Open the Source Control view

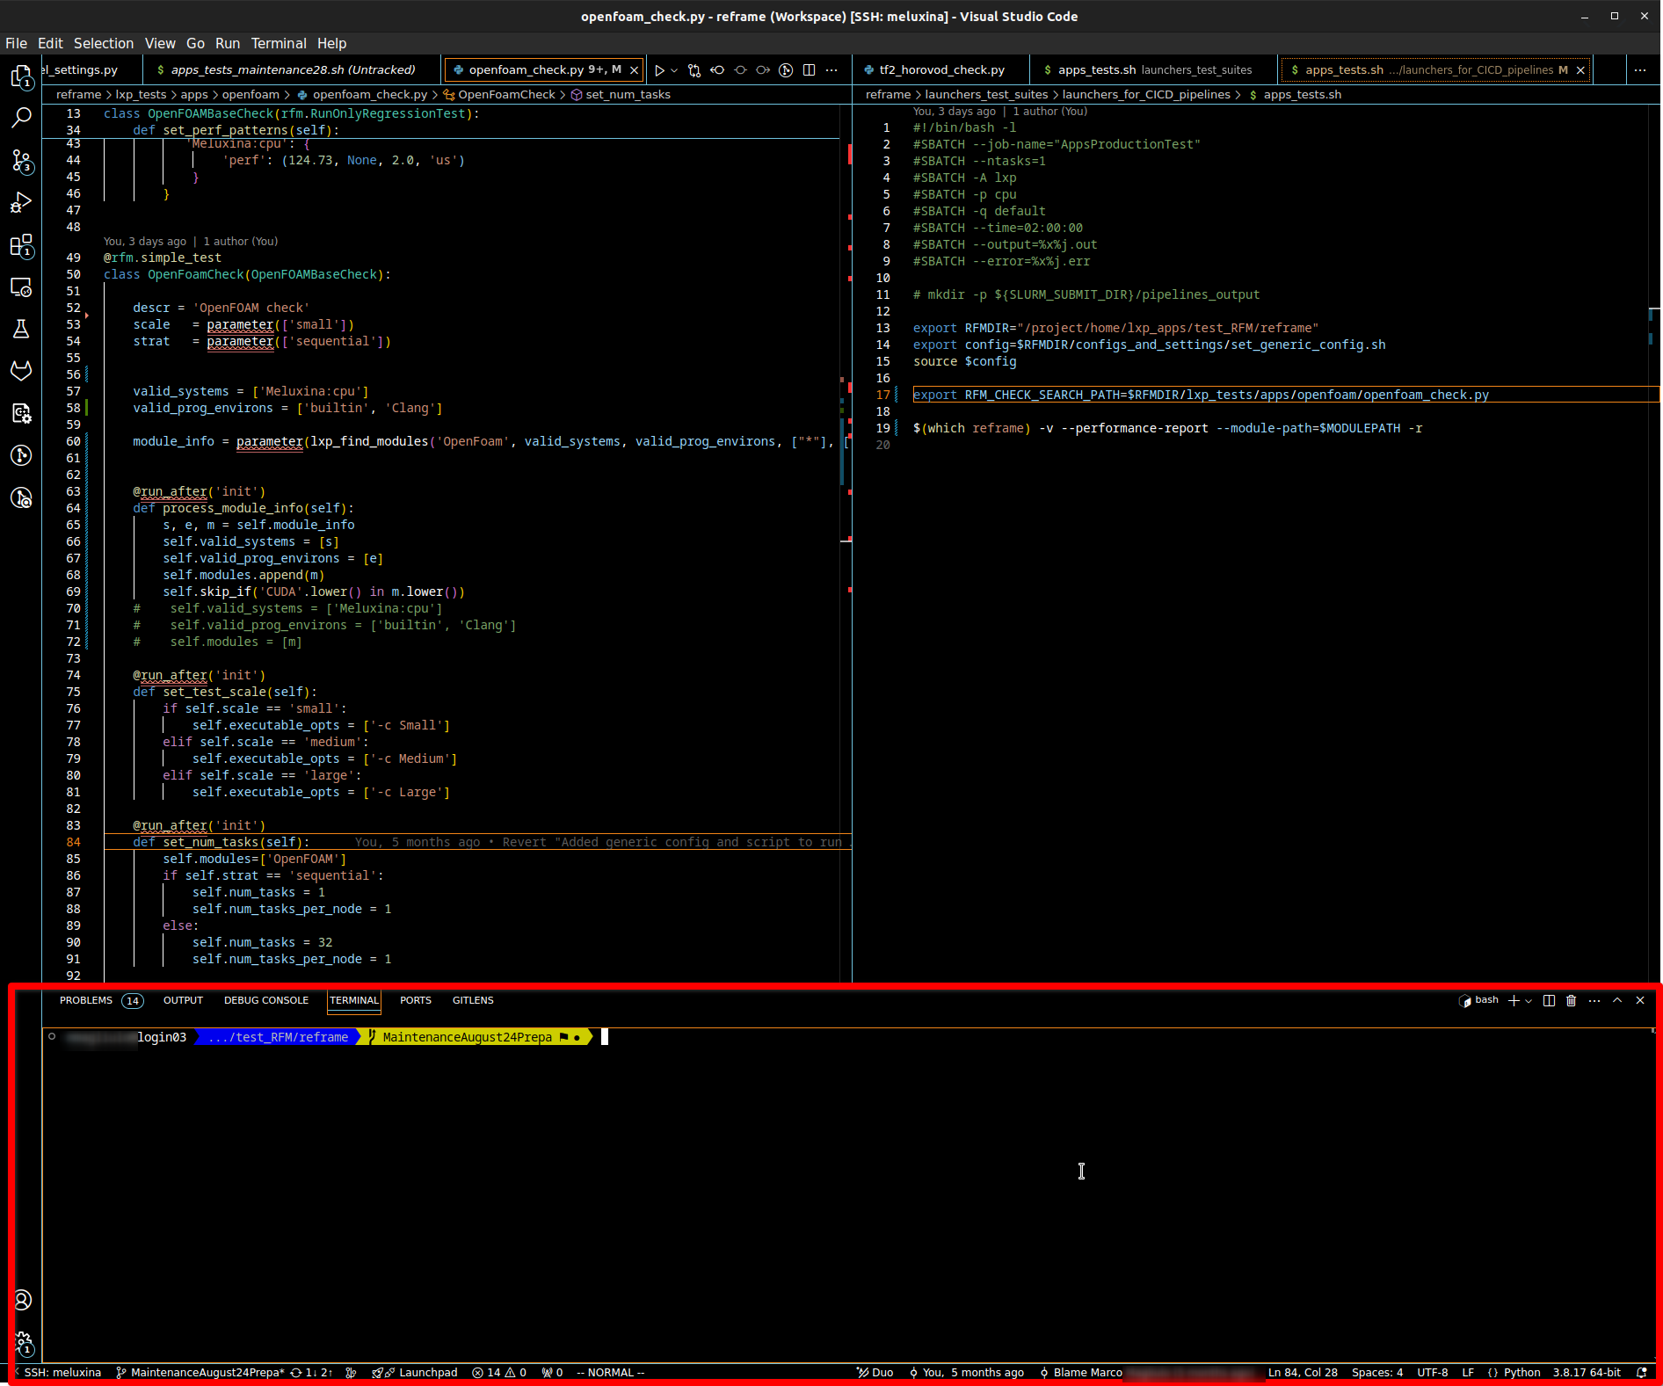21,161
